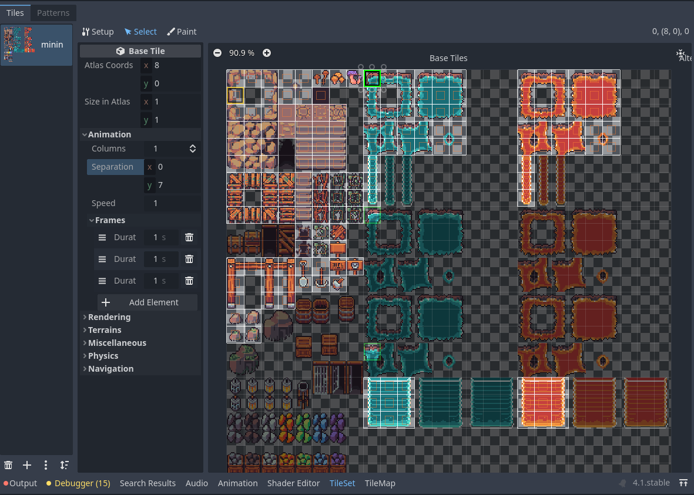Open the TileMap bottom panel
The height and width of the screenshot is (495, 694).
[380, 483]
